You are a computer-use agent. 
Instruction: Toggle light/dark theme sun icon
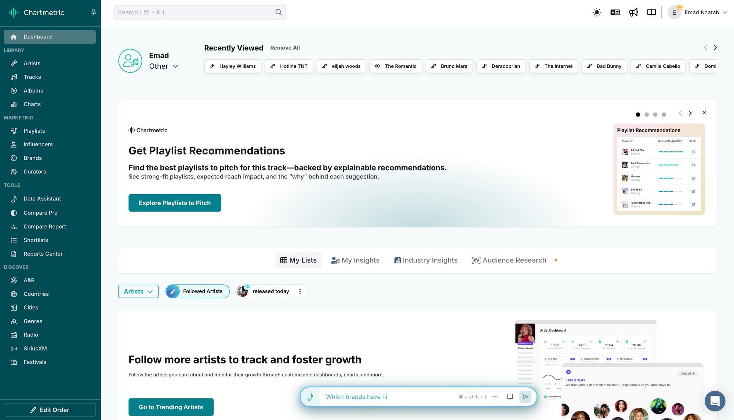[597, 12]
